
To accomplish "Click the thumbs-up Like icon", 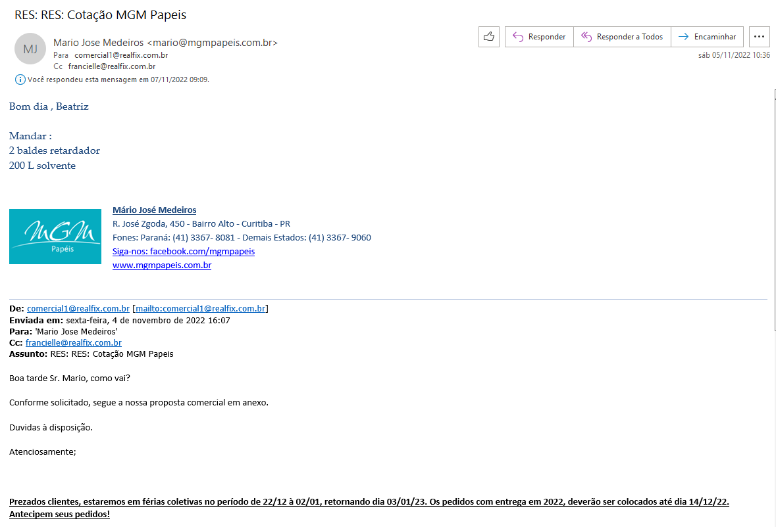I will 488,37.
